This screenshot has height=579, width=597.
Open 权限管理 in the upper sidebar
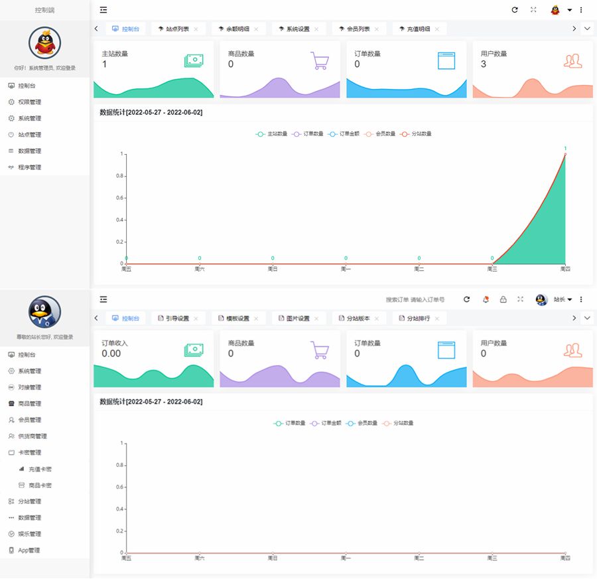[29, 102]
